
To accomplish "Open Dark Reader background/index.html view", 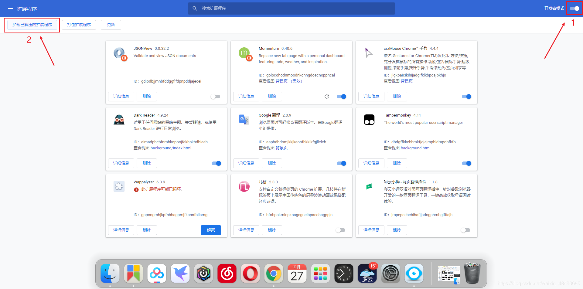I will (x=171, y=148).
